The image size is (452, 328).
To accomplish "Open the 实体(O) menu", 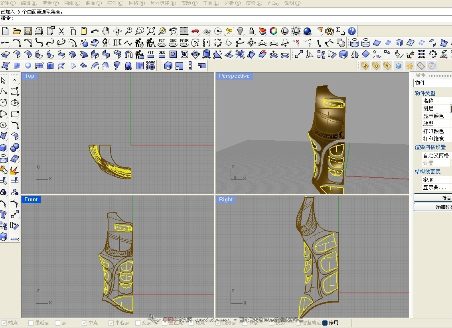I will click(115, 3).
